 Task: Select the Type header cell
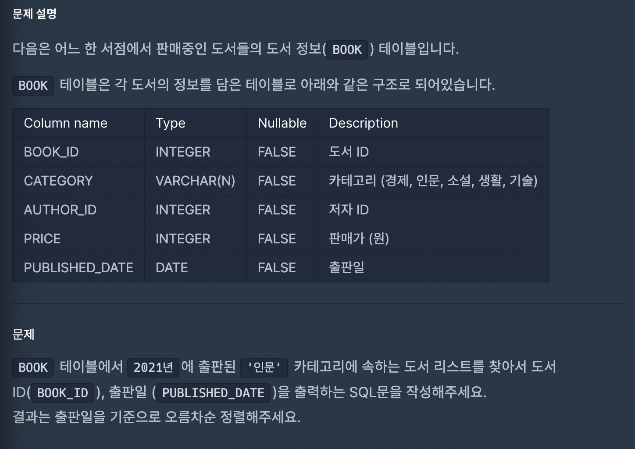[196, 123]
